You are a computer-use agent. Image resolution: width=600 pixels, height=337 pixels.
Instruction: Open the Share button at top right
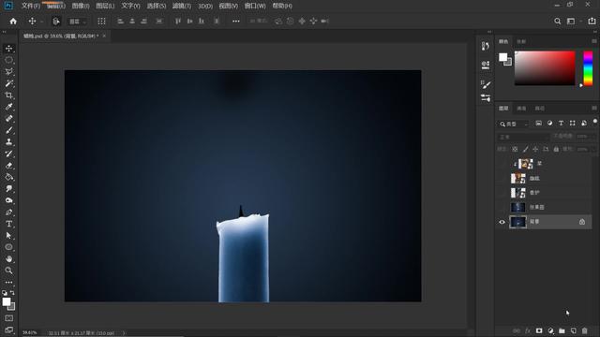coord(592,22)
